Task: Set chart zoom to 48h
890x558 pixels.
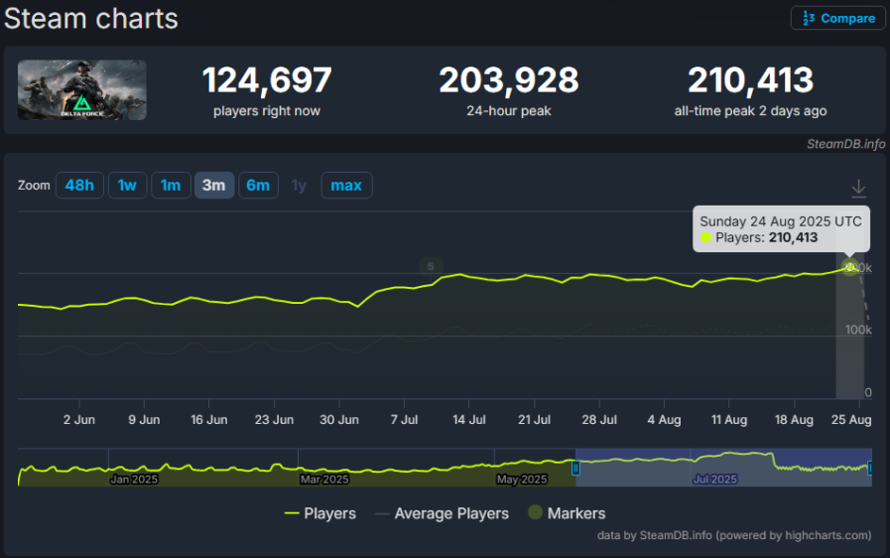Action: pos(79,186)
